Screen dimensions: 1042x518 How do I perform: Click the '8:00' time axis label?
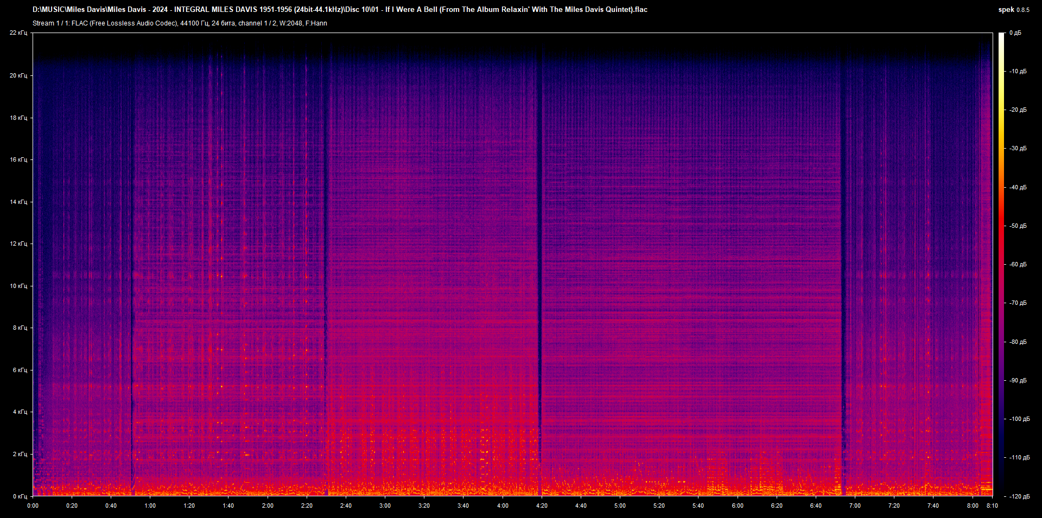click(973, 506)
